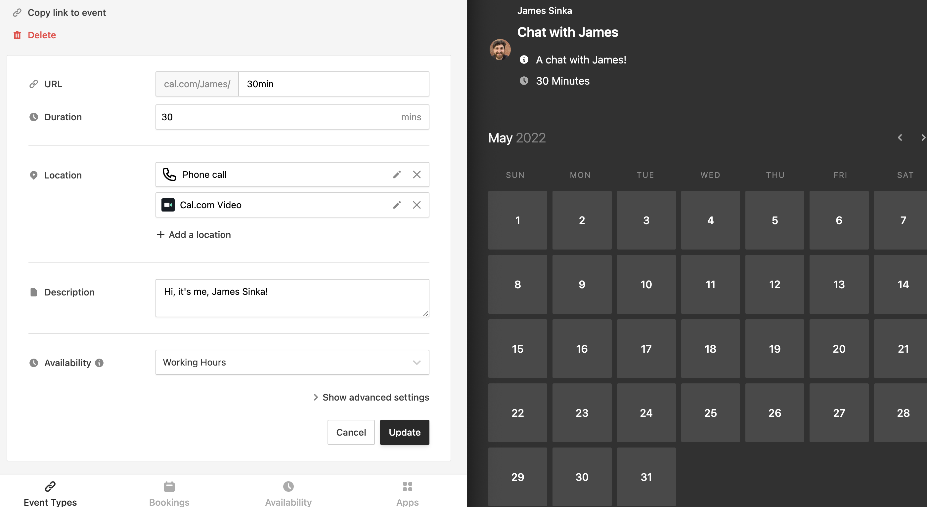Open the edit pencil for Cal.com Video
Screen dimensions: 927x507
tap(397, 205)
